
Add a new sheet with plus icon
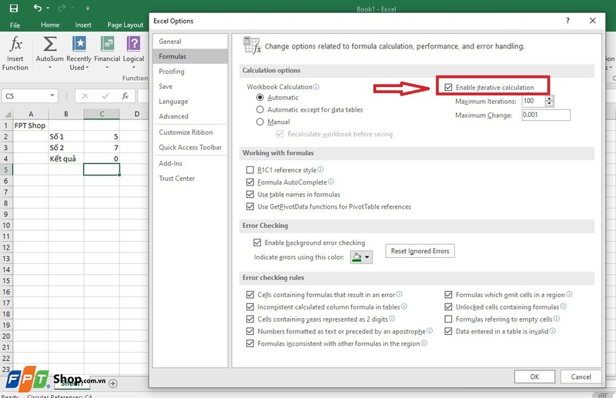112,383
